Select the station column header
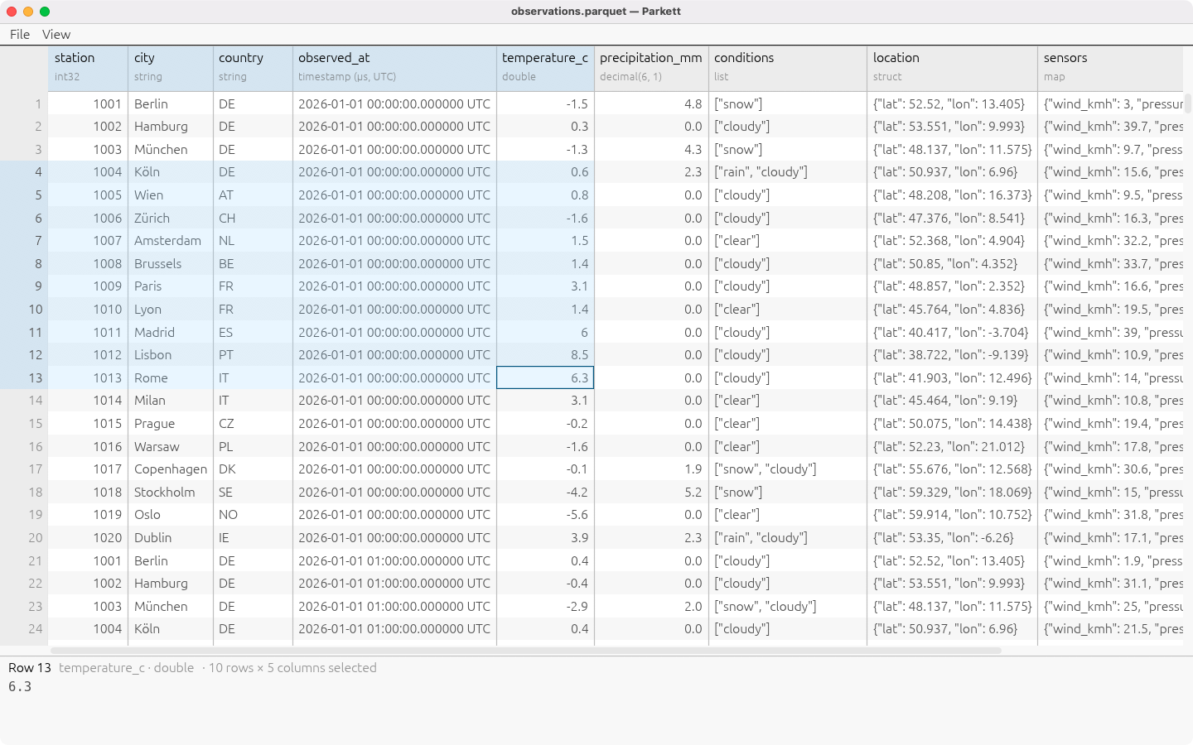This screenshot has width=1193, height=745. (88, 68)
